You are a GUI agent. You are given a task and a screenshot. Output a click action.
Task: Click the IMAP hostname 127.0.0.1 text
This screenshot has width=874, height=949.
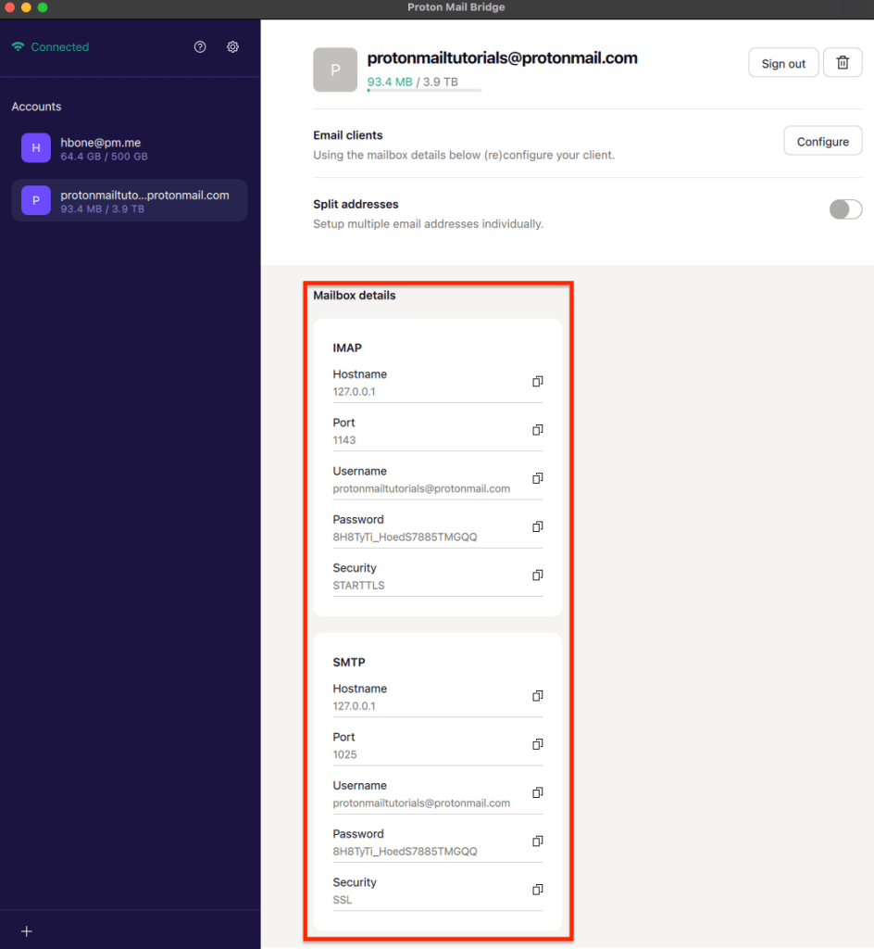(354, 392)
